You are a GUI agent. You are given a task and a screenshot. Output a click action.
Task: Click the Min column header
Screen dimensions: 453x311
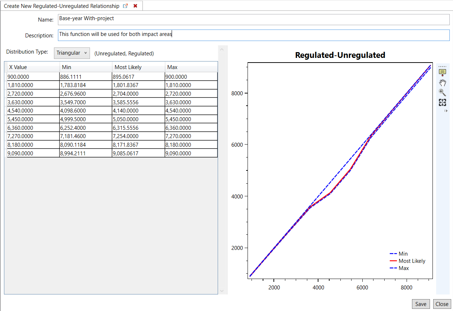[86, 67]
